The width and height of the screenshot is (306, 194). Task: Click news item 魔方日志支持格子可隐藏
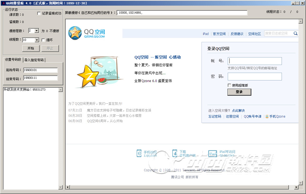[119, 110]
